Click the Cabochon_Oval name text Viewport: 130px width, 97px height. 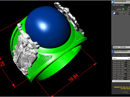pyautogui.click(x=123, y=12)
